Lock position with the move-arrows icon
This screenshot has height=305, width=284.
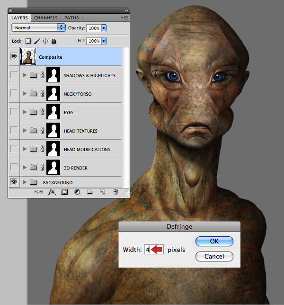point(45,41)
